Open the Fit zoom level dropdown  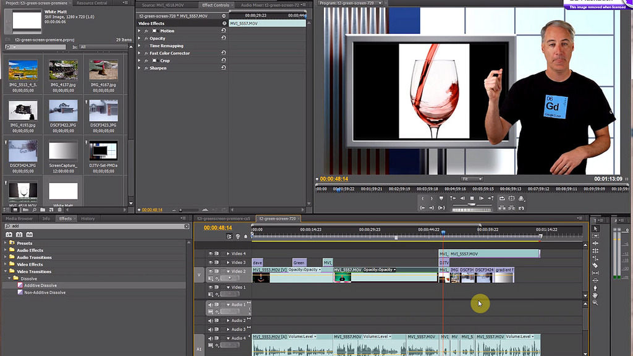tap(472, 179)
